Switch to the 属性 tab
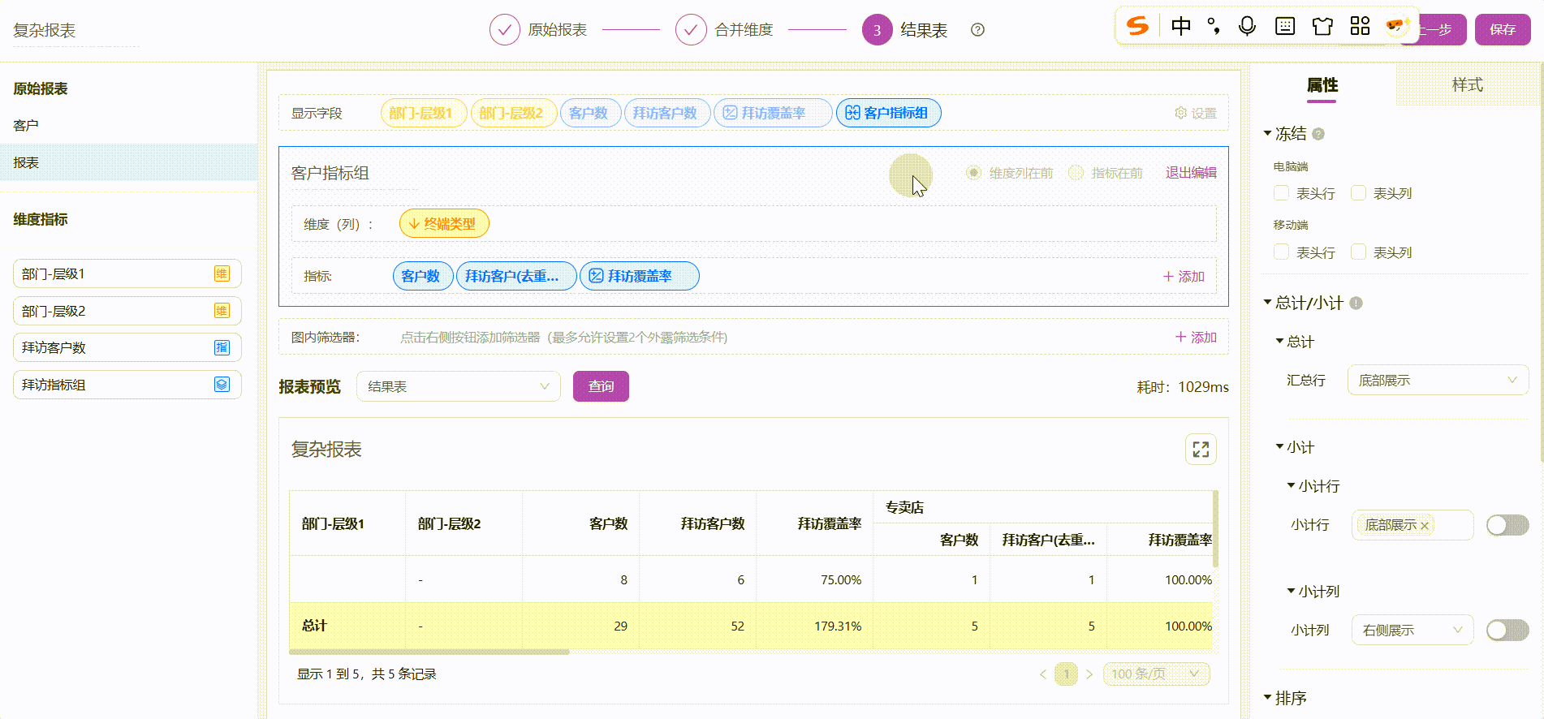 pos(1322,85)
